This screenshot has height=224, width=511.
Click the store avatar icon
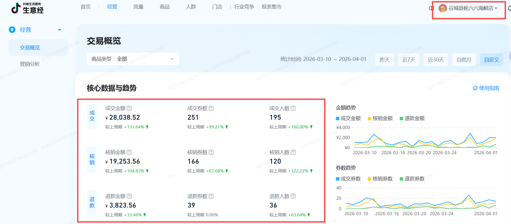pos(443,8)
